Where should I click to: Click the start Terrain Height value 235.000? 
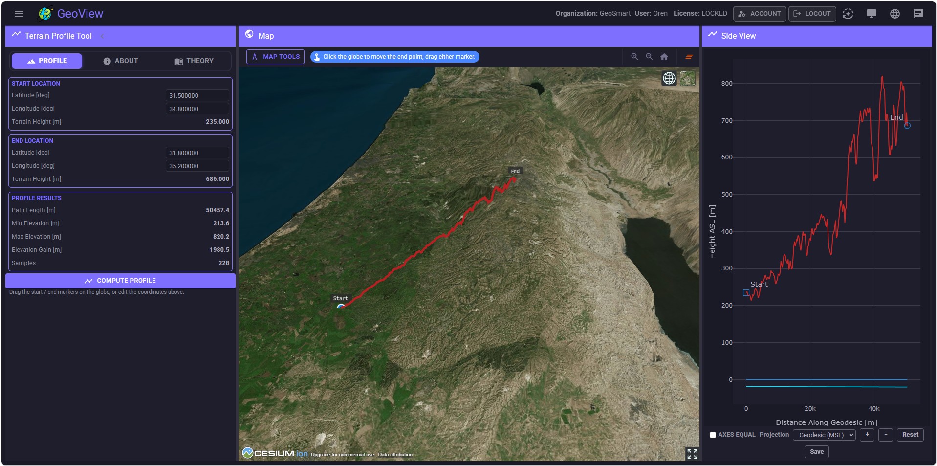218,122
